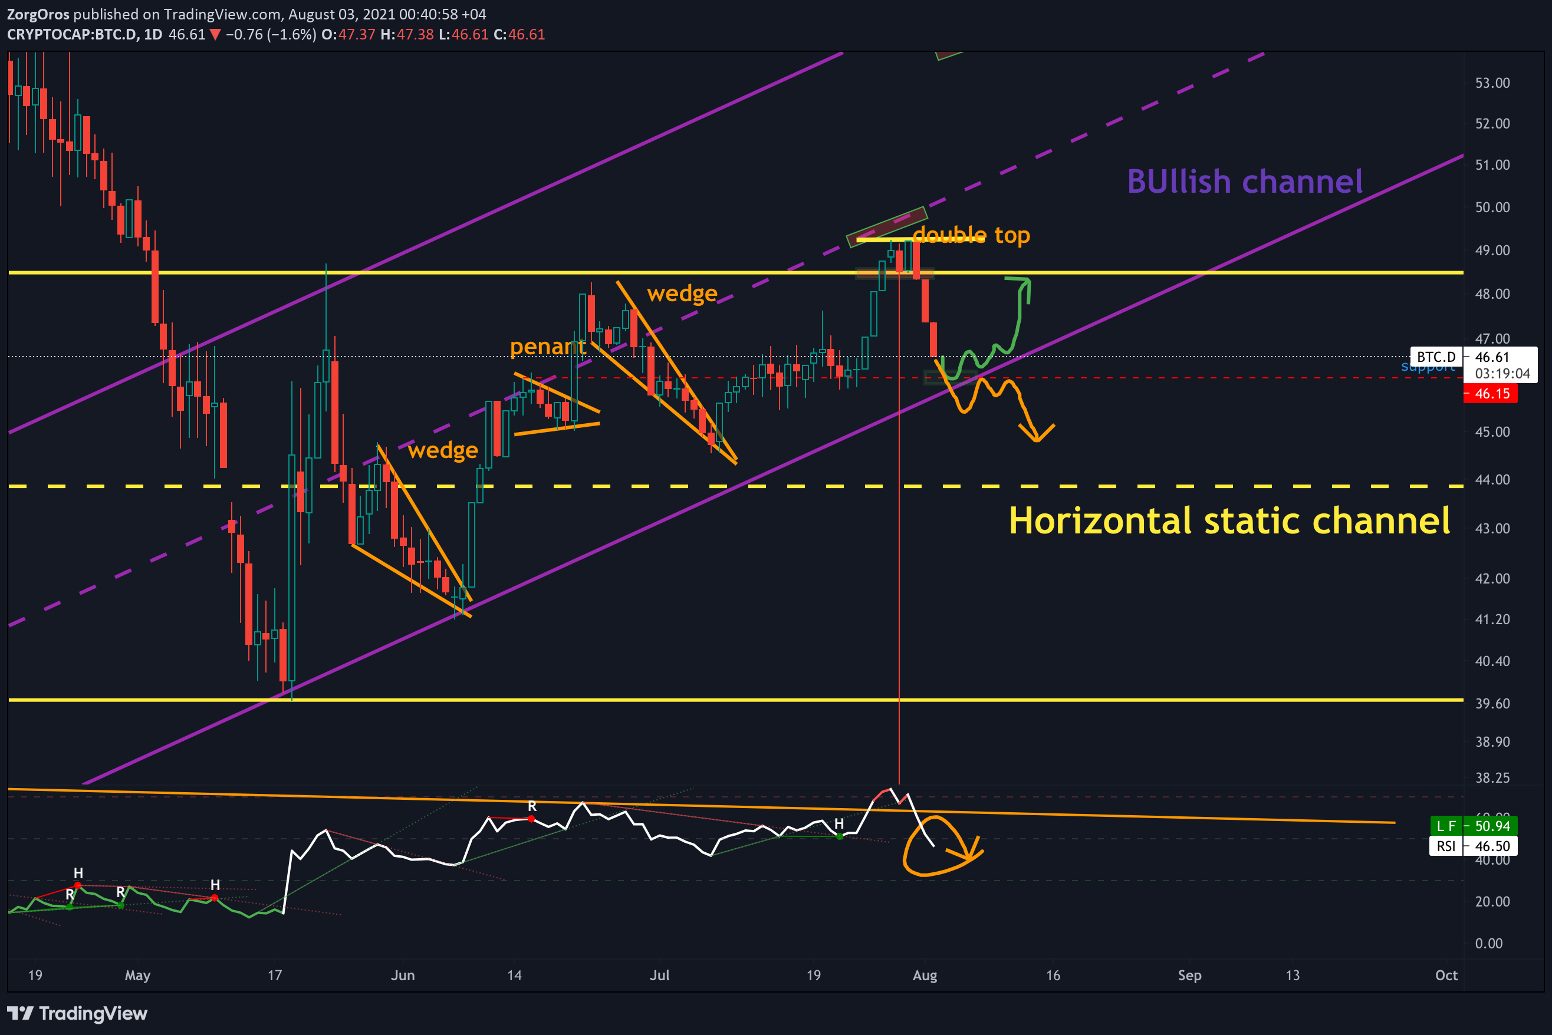Click the Sep label on time axis

(1189, 975)
